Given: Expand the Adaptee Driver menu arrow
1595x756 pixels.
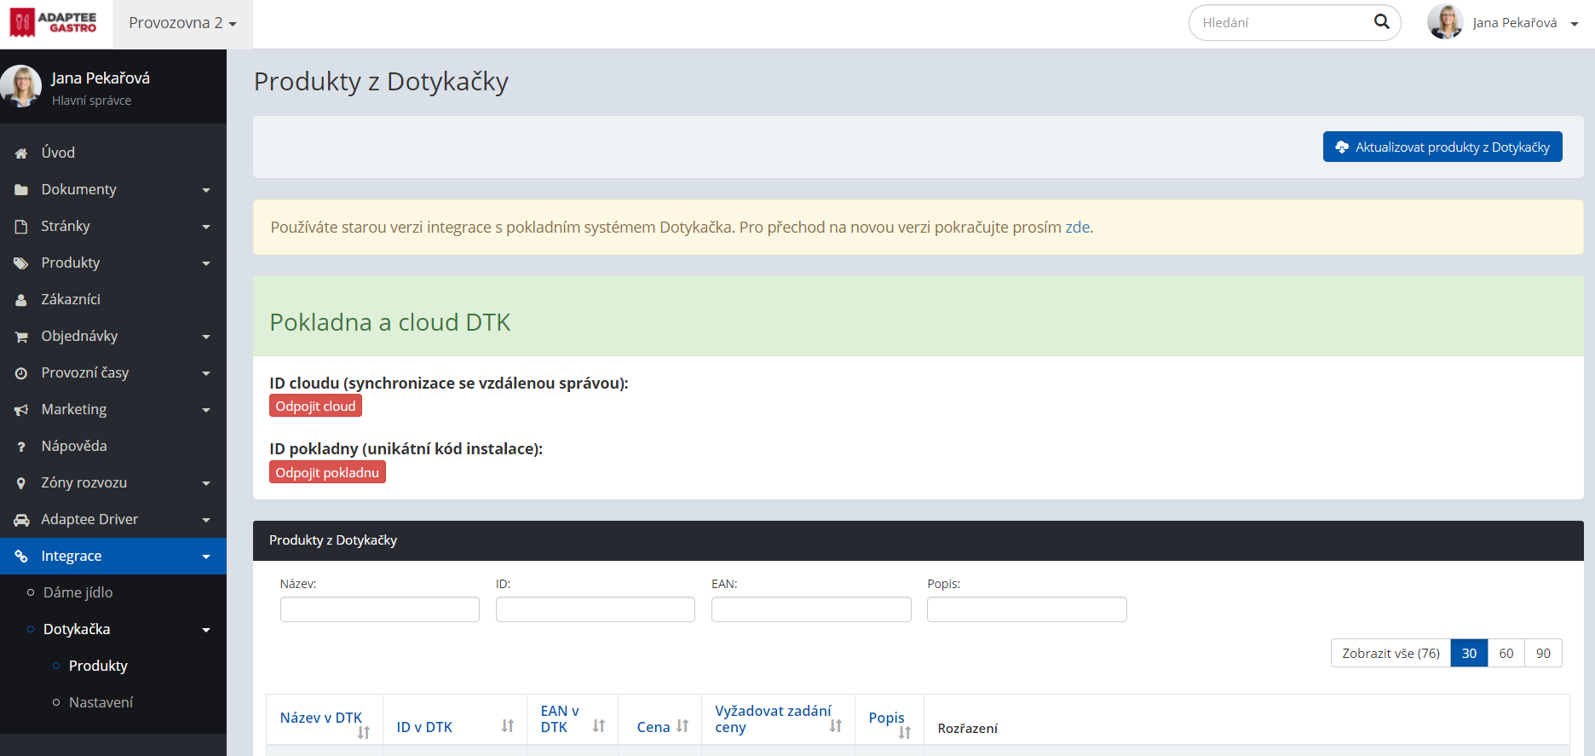Looking at the screenshot, I should 205,520.
